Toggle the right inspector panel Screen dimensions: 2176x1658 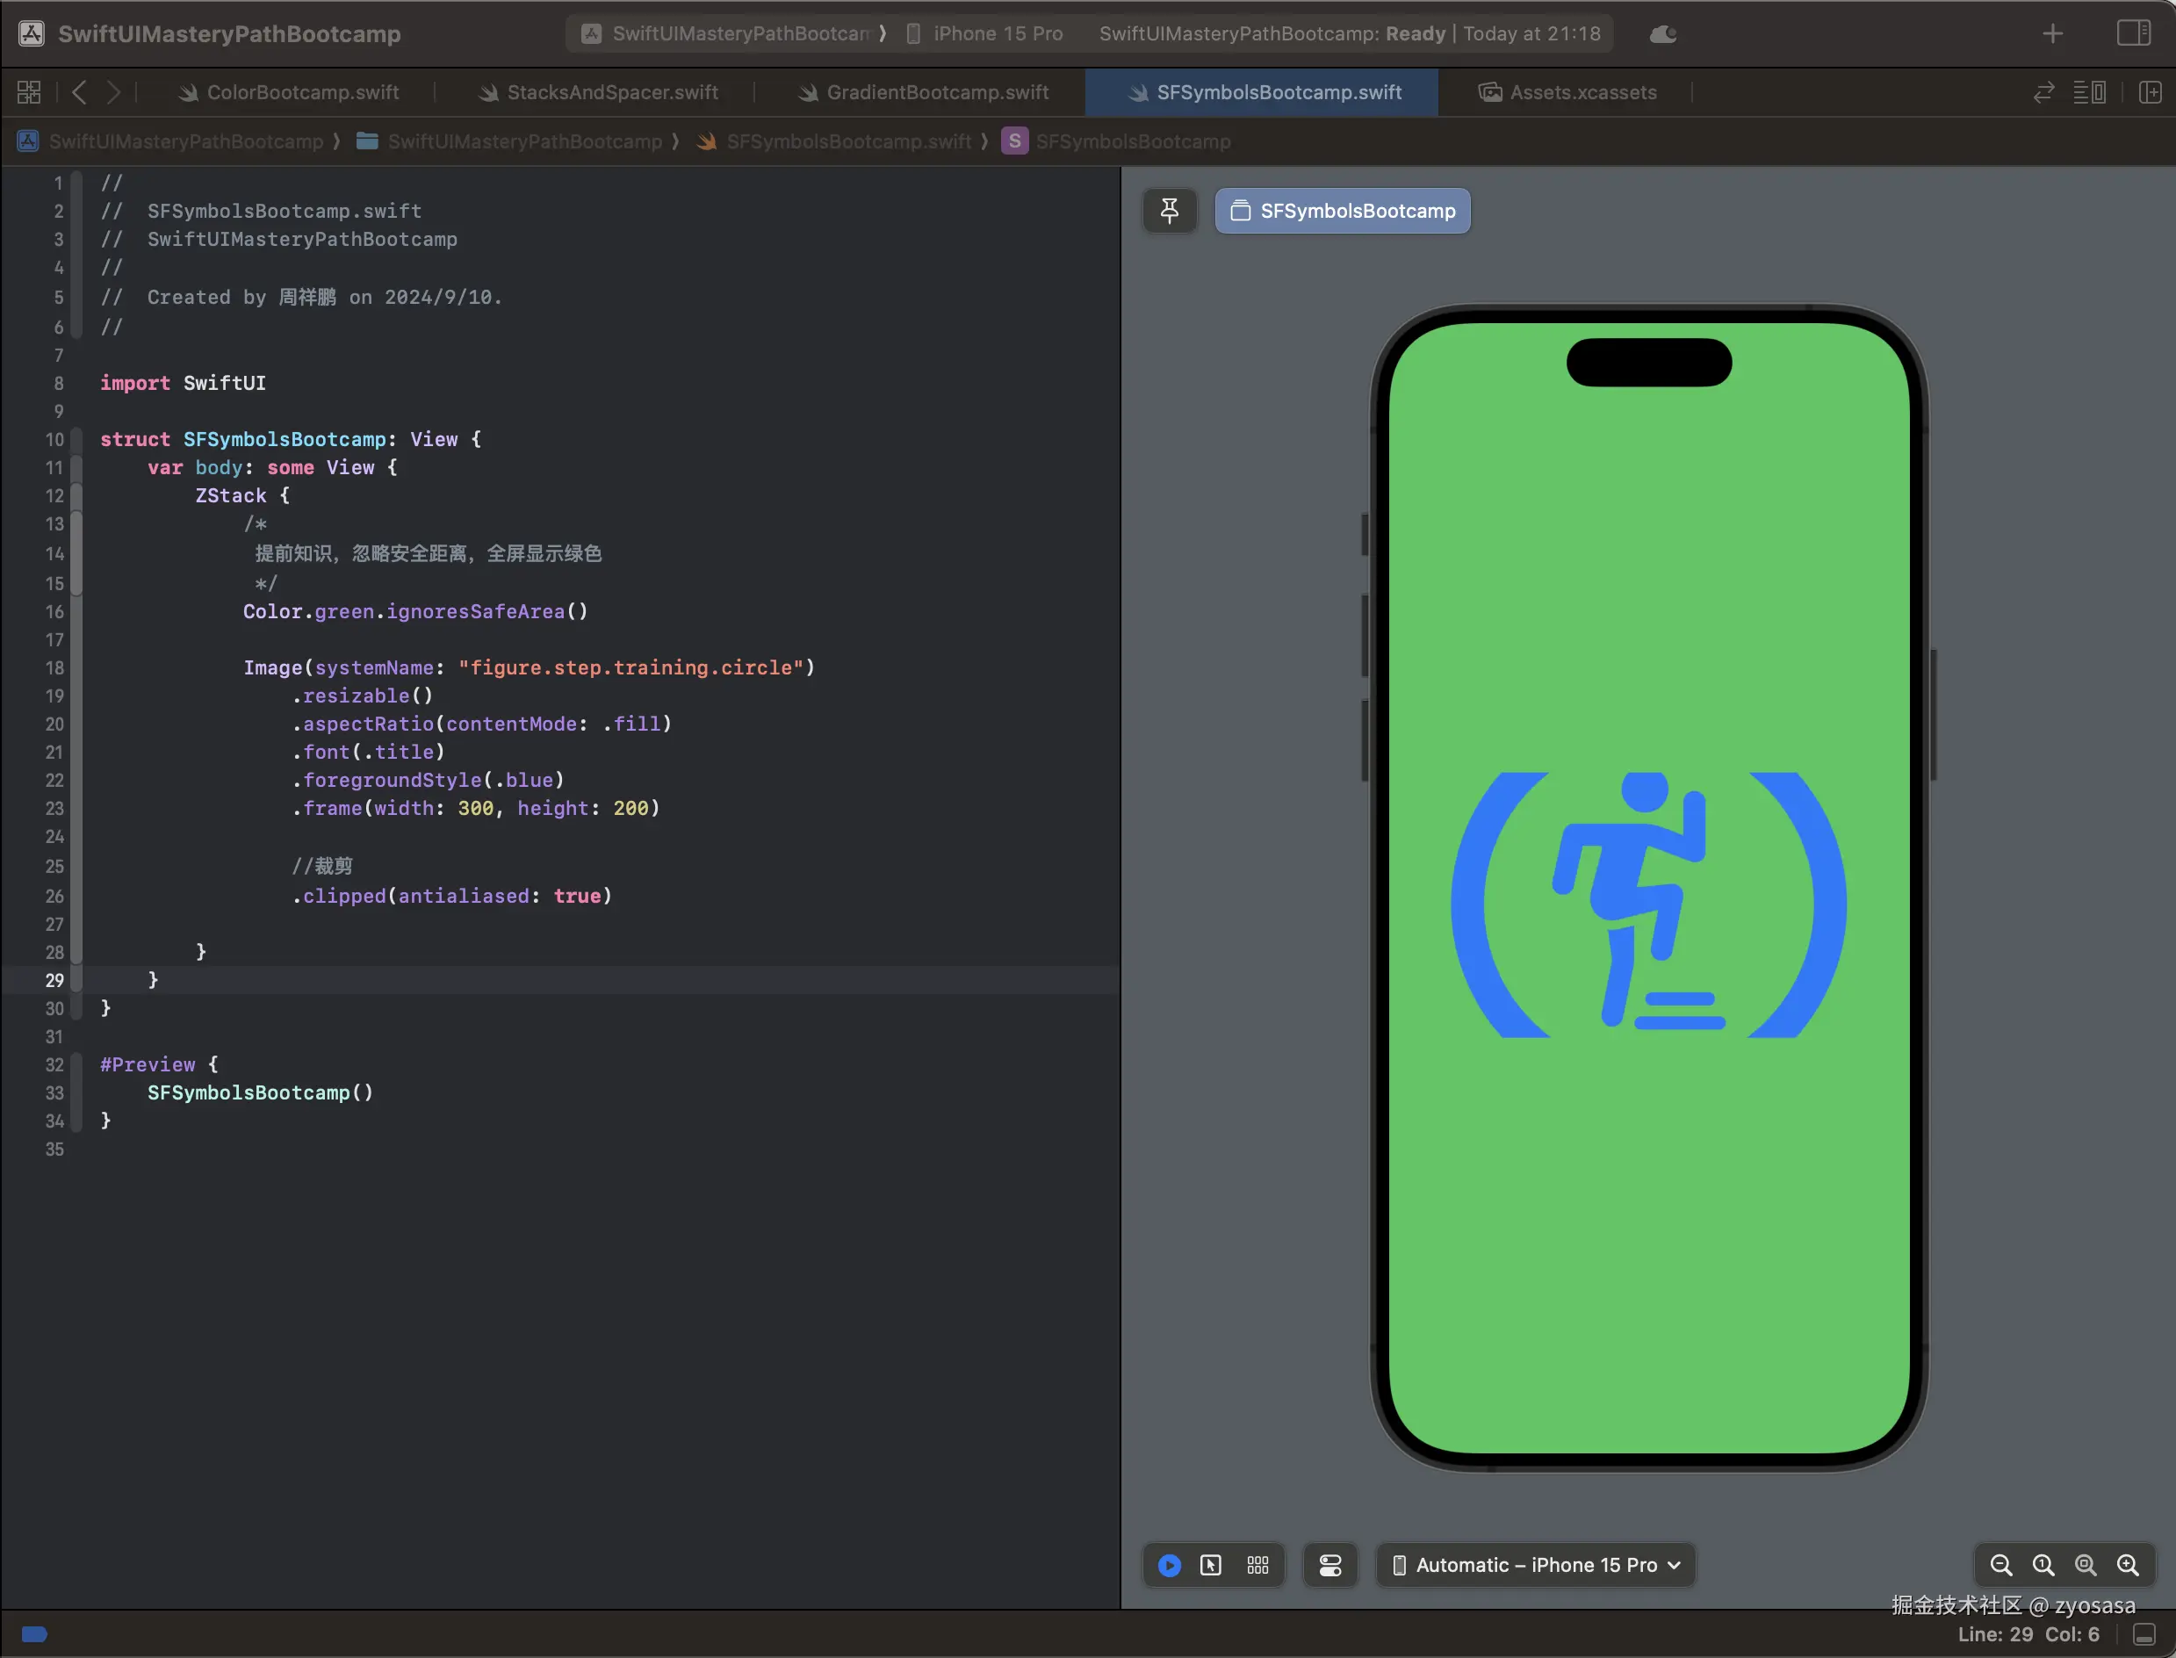coord(2134,33)
